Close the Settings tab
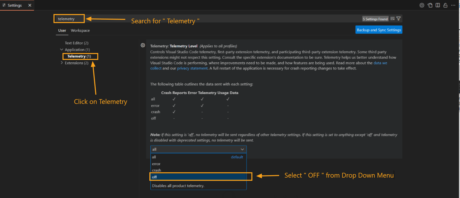 pos(30,5)
